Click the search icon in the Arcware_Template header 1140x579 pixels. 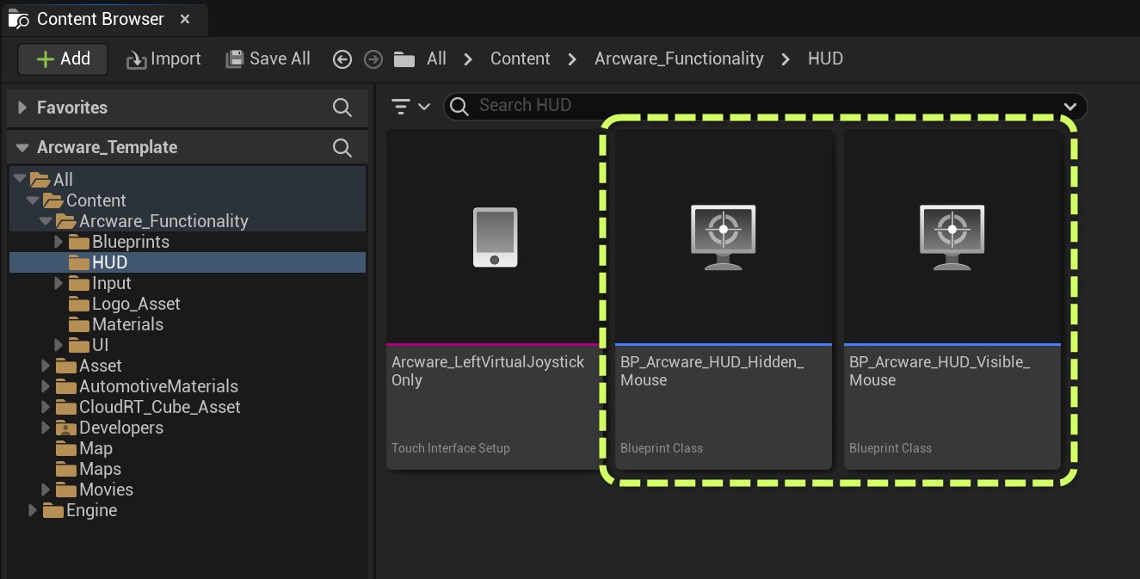point(342,147)
